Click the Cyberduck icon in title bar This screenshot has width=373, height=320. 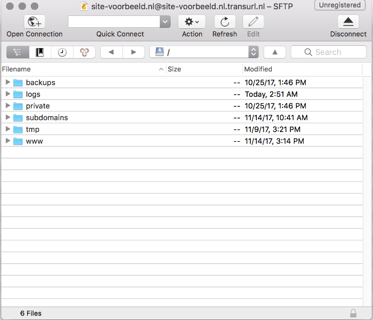(84, 6)
